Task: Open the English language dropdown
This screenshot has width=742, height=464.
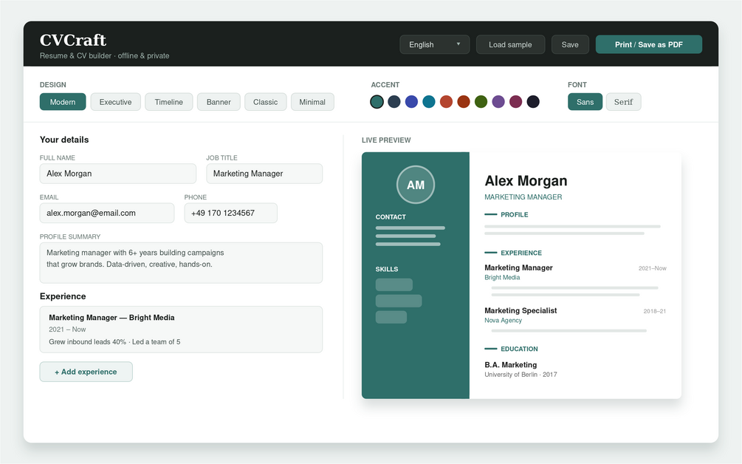Action: (x=434, y=44)
